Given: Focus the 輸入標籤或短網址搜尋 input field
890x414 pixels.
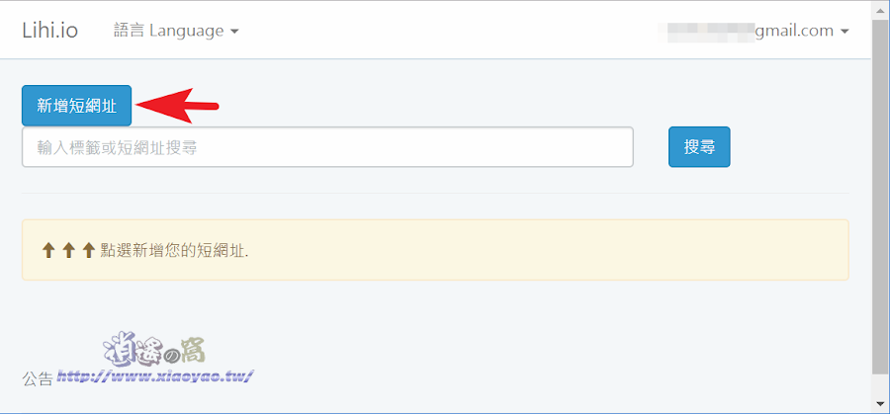Looking at the screenshot, I should pyautogui.click(x=327, y=147).
